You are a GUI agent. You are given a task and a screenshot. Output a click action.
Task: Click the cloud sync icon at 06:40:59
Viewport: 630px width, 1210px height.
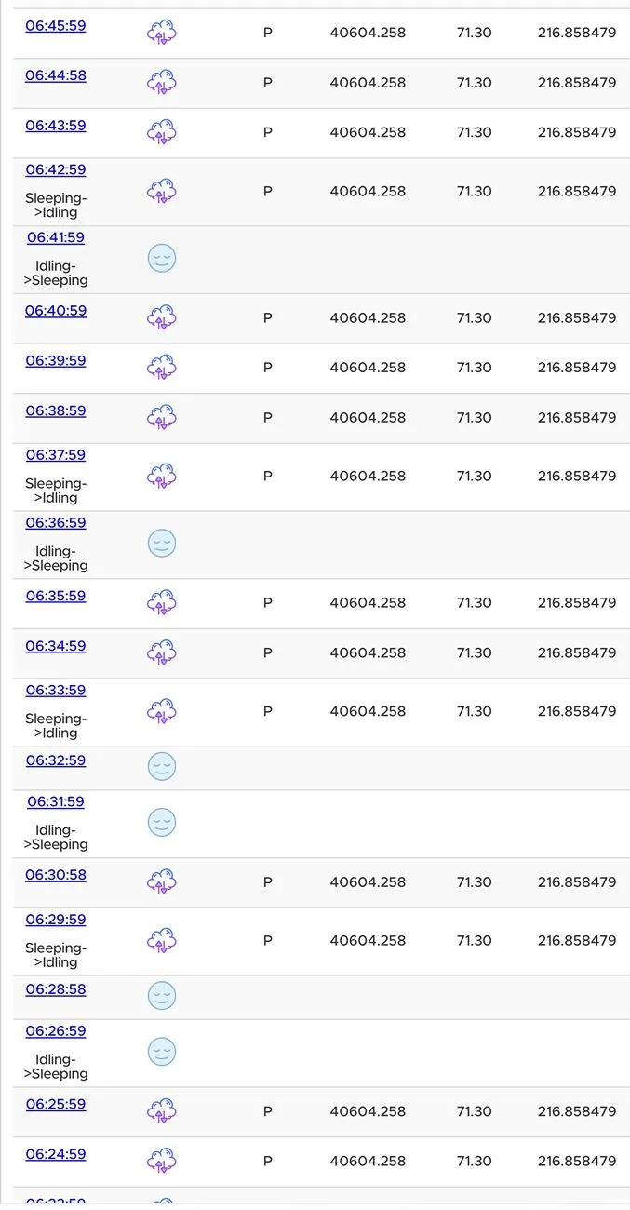click(x=162, y=318)
